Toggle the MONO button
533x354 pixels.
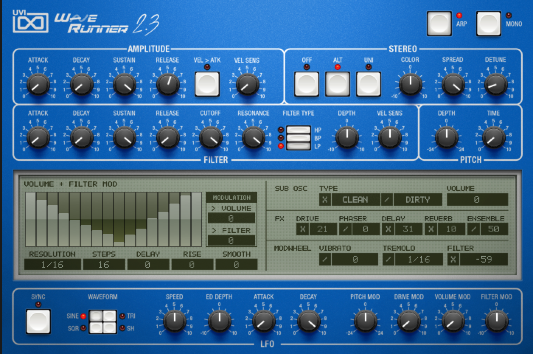pos(489,24)
